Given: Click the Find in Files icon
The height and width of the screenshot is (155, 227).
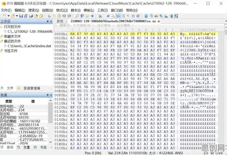Looking at the screenshot, I should pos(87,16).
